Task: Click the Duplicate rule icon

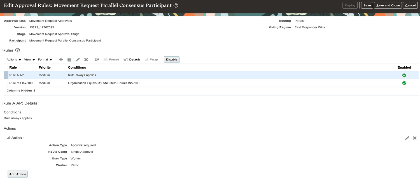Action: point(69,60)
